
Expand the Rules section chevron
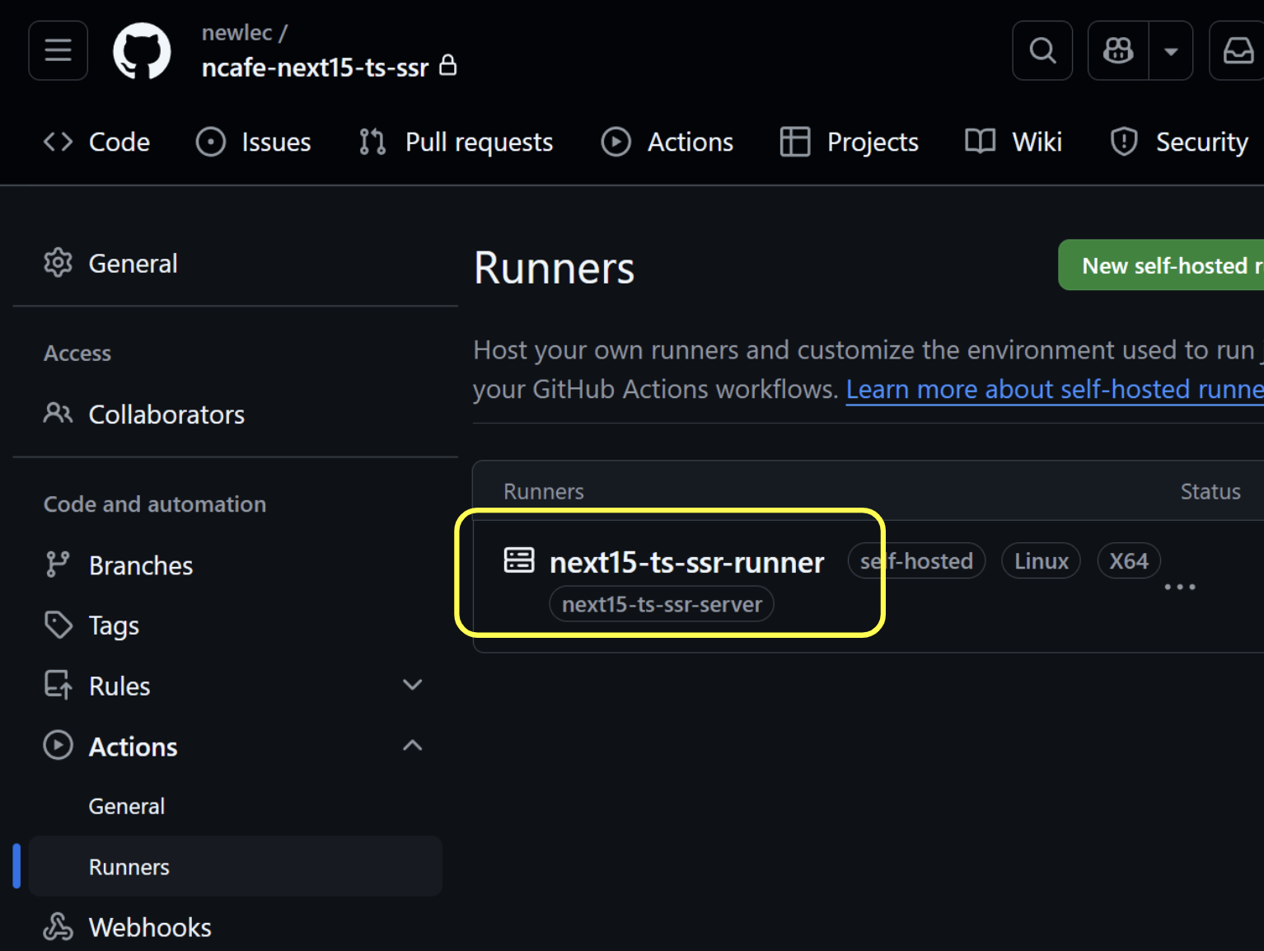point(413,685)
